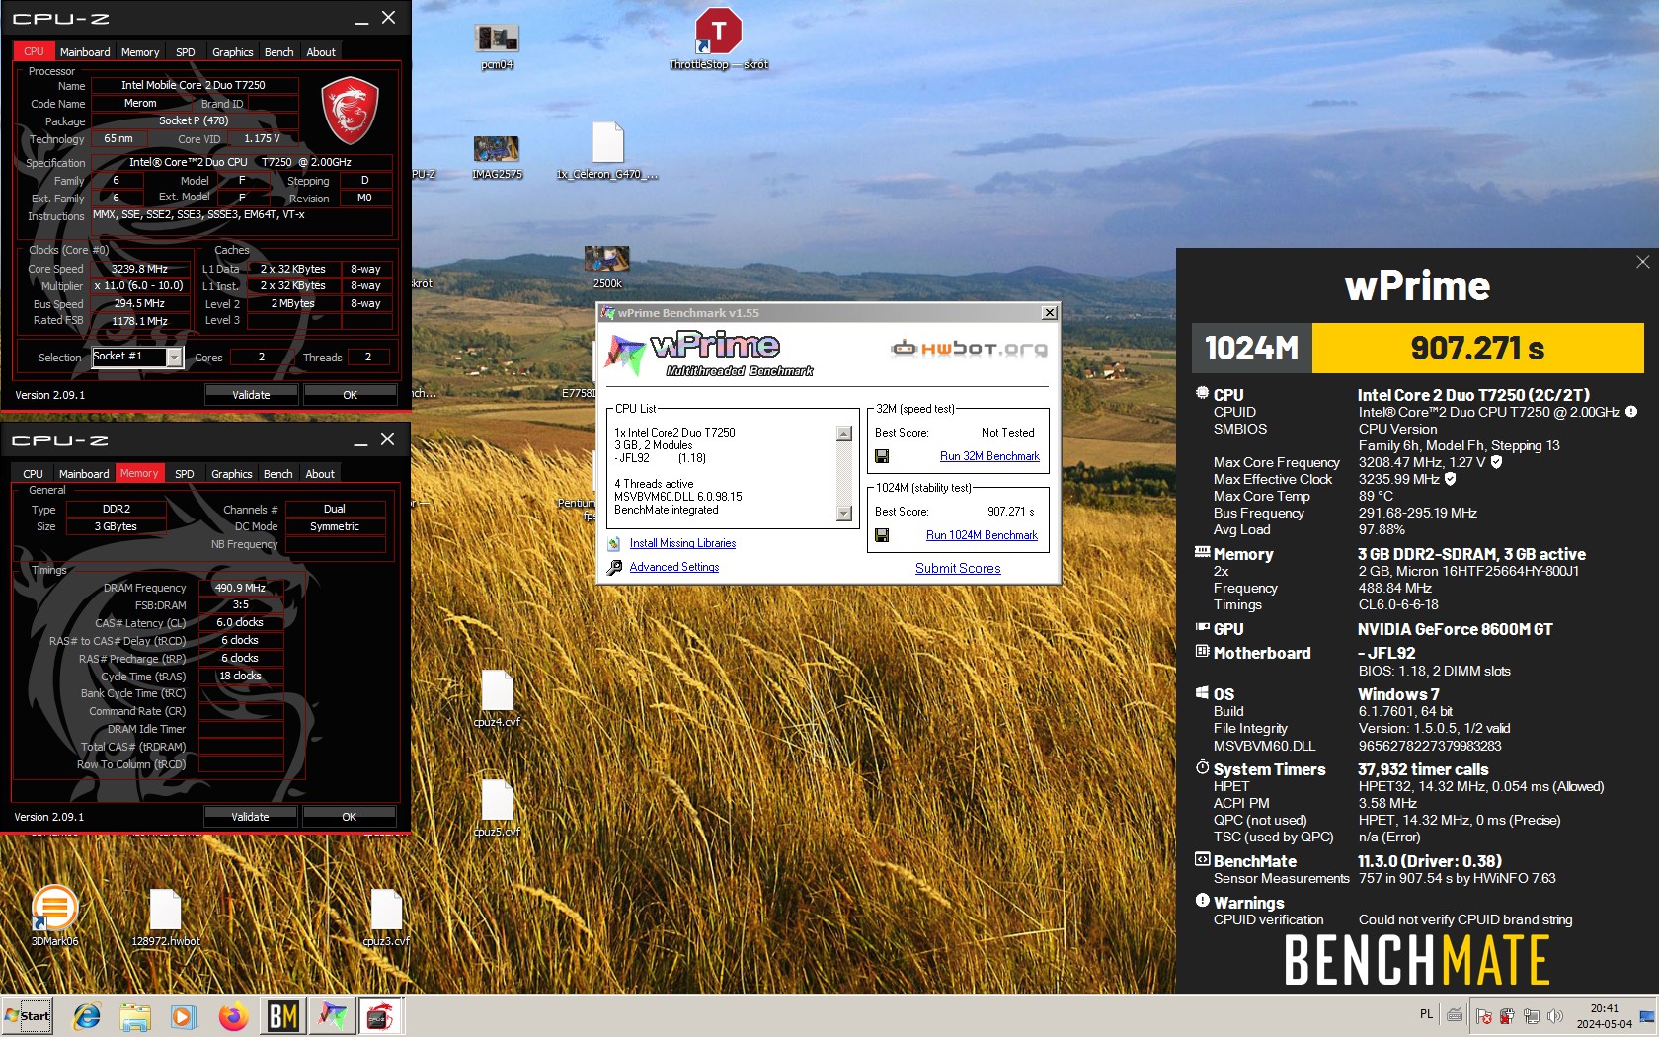Click Validate in the upper CPU-Z window
The height and width of the screenshot is (1037, 1659).
click(x=251, y=395)
